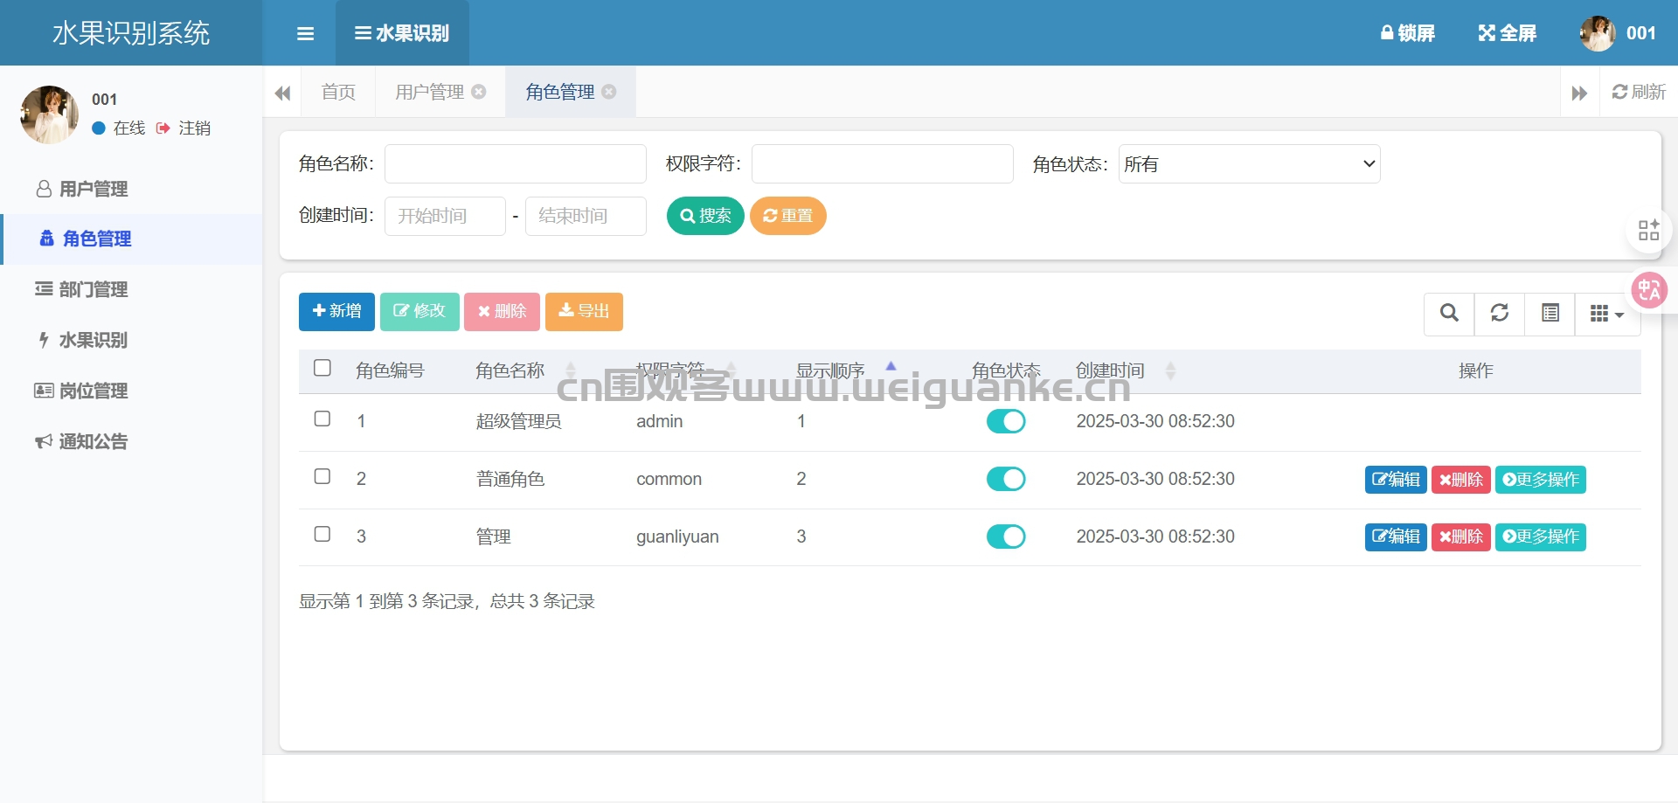This screenshot has height=803, width=1678.
Task: Open 角色管理 in the sidebar
Action: pyautogui.click(x=131, y=239)
